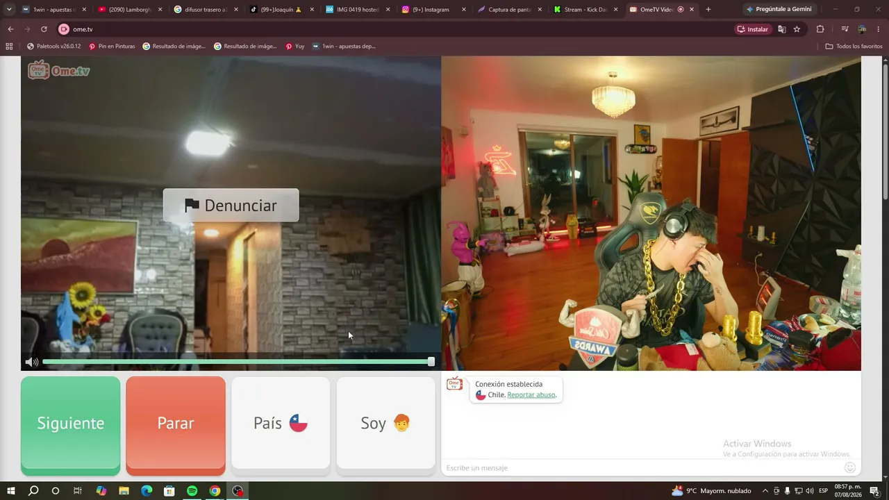
Task: Open the clock showing 08:57 p. m.
Action: tap(847, 491)
